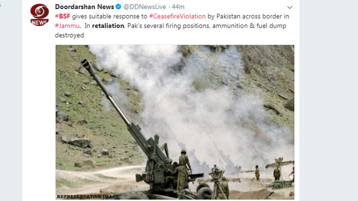Open the 44m tweet timestamp
Viewport: 358px width, 201px height.
[178, 7]
